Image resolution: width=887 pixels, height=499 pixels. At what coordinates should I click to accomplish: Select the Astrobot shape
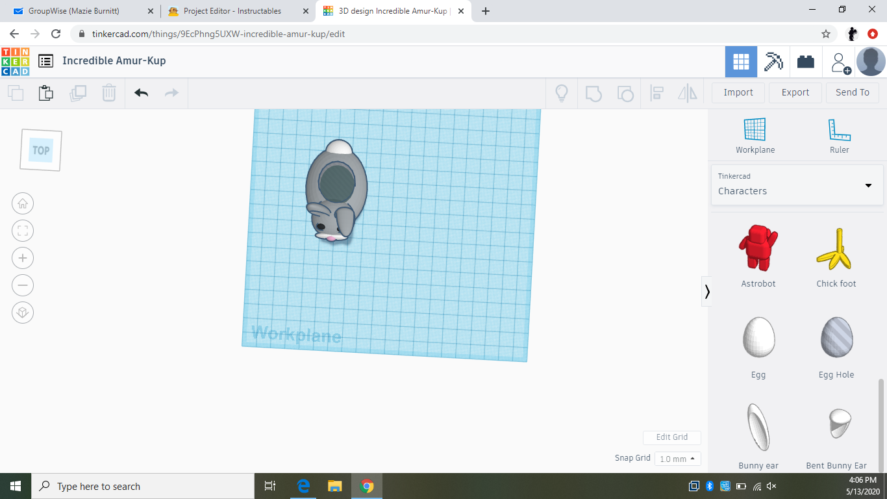[758, 256]
